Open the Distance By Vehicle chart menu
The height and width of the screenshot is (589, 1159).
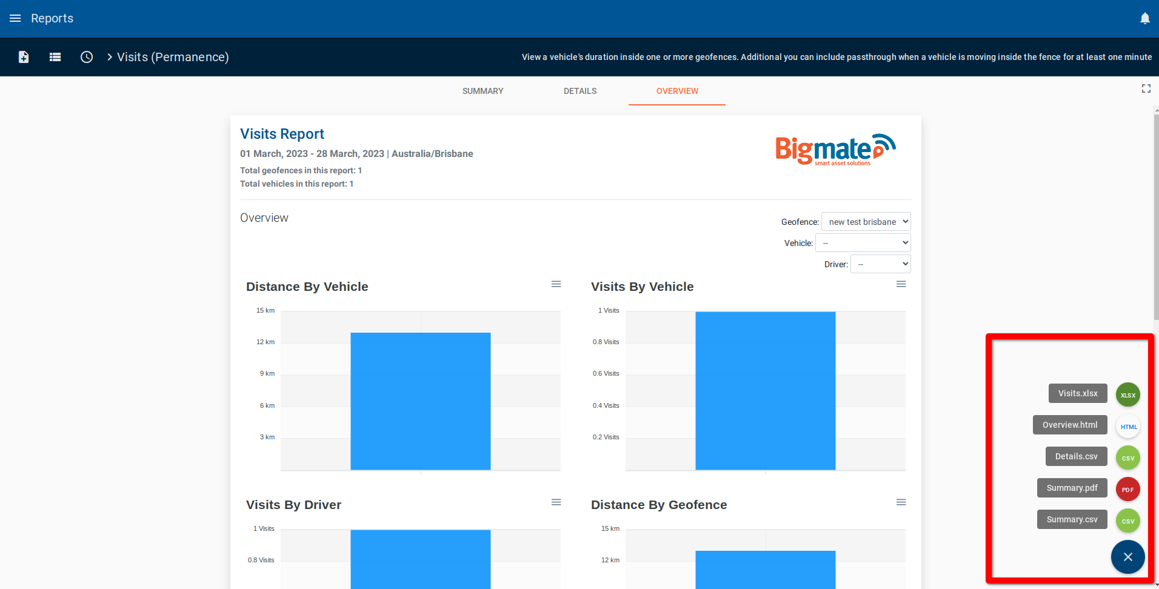[556, 284]
